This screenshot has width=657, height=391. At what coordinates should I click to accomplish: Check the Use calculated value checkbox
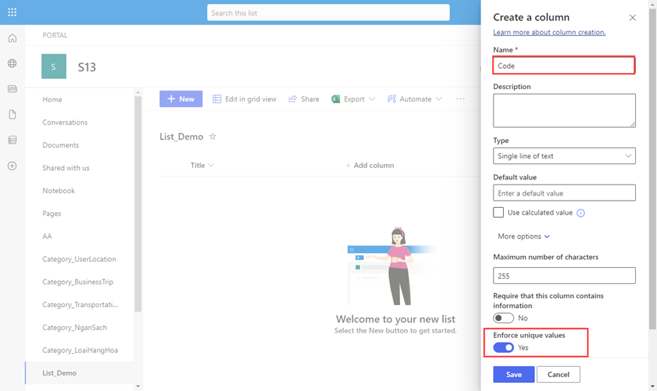click(x=498, y=213)
